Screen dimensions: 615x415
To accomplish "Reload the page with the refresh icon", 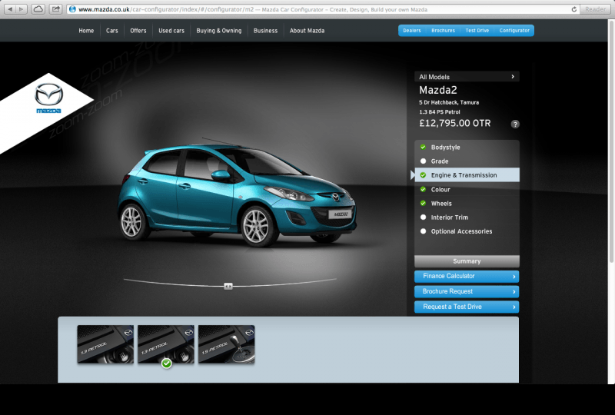I will [573, 9].
